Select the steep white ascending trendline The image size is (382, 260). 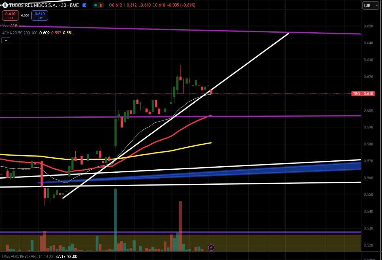coord(175,116)
